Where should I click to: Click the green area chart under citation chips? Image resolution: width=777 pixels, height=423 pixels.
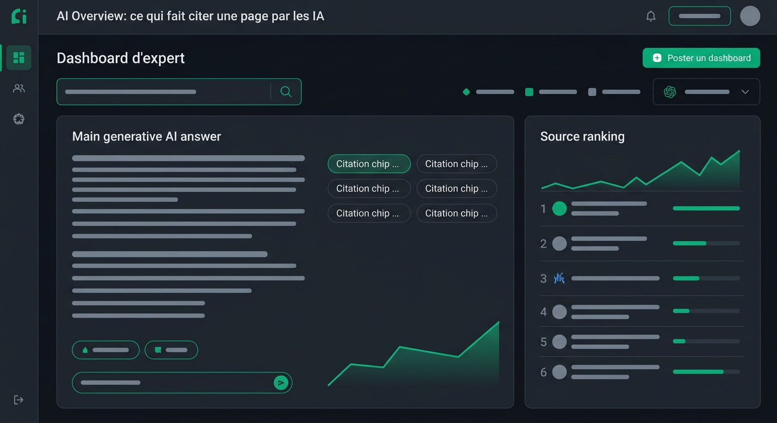(413, 354)
